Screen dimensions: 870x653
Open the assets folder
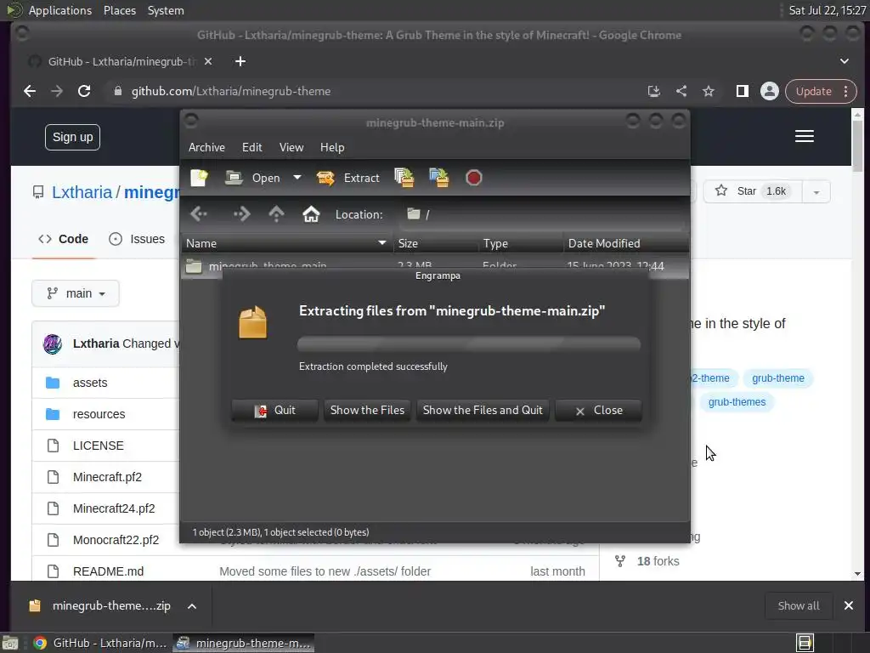(x=90, y=383)
